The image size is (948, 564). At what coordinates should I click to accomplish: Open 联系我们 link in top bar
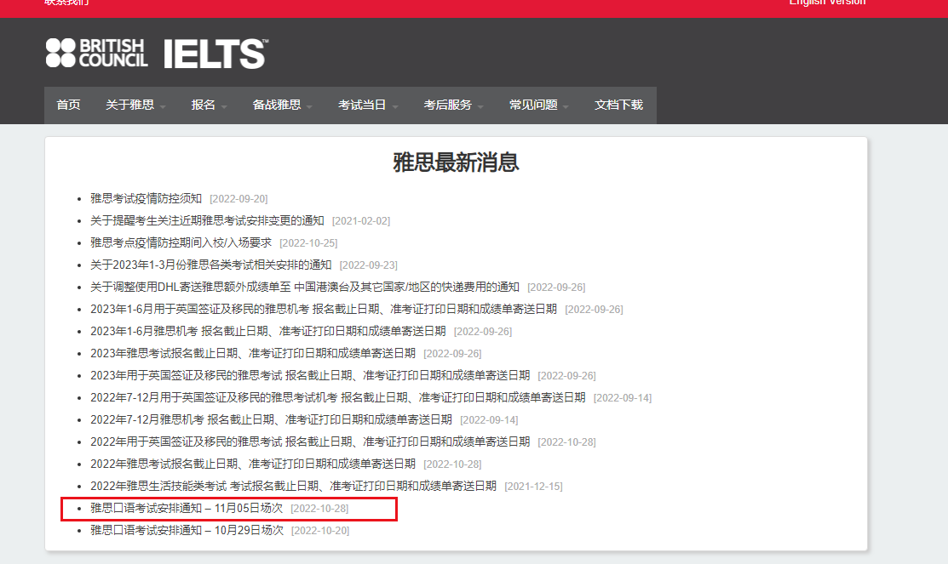(66, 3)
